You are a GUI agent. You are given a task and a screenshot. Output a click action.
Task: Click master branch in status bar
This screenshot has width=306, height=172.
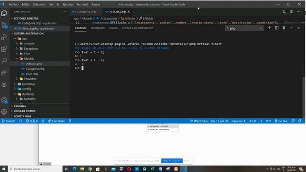[x=9, y=121]
